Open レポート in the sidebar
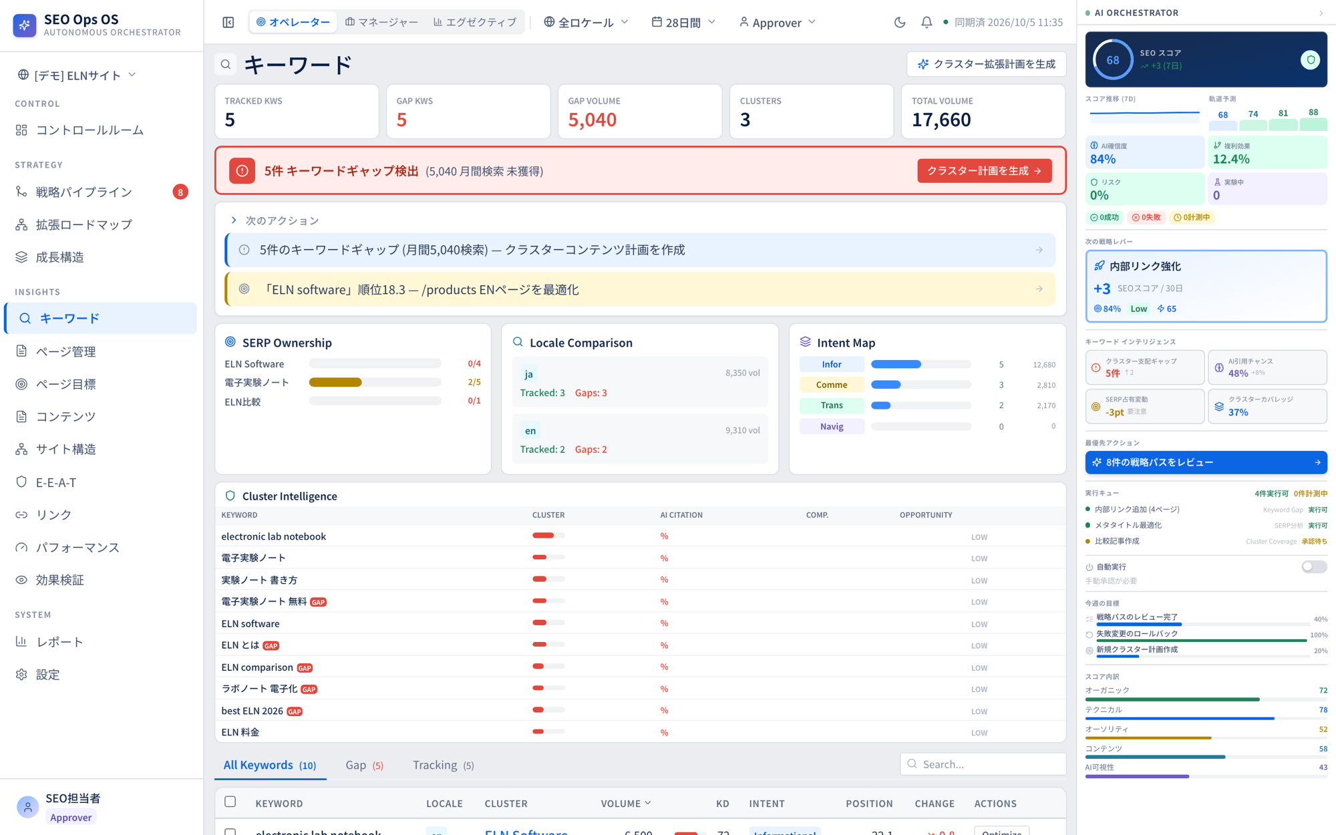This screenshot has width=1336, height=835. coord(100,642)
